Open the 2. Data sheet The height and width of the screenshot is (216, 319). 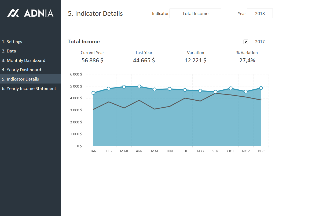click(9, 51)
